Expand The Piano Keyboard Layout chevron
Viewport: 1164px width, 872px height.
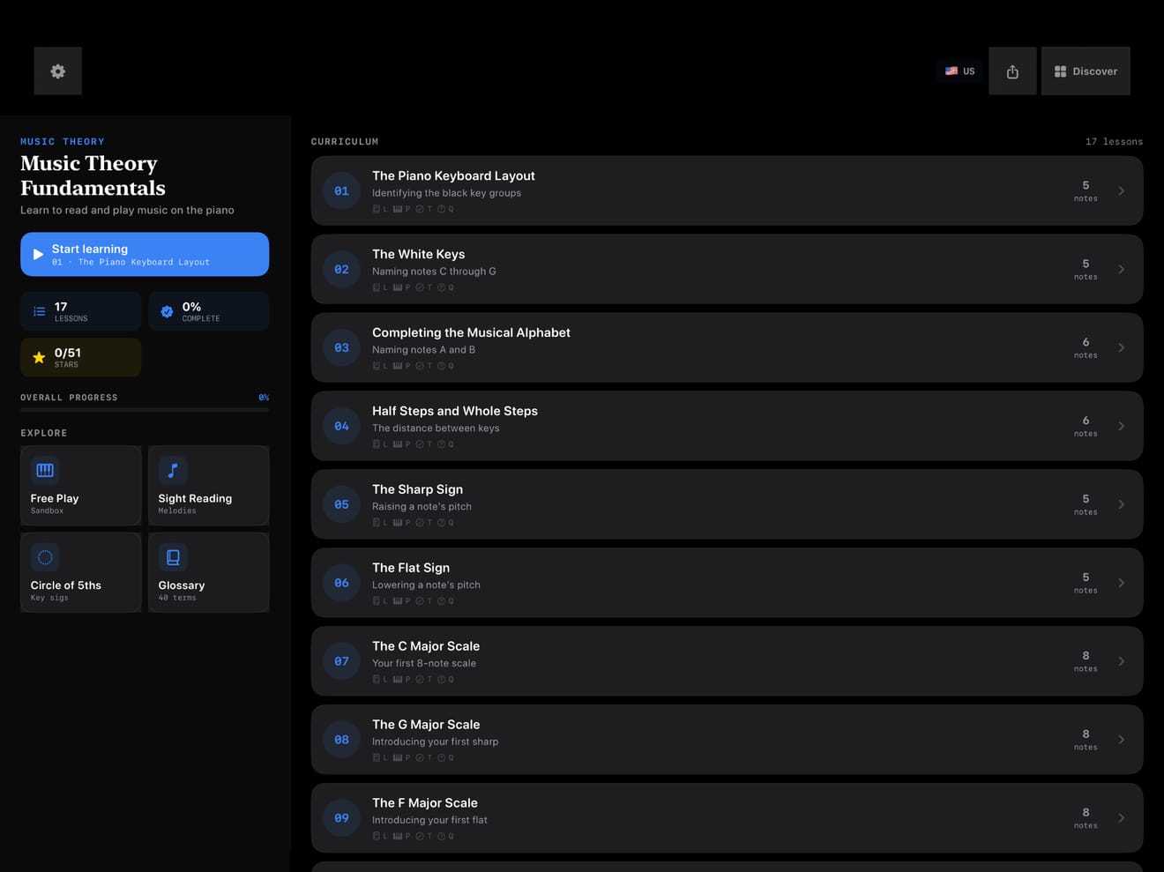tap(1121, 190)
